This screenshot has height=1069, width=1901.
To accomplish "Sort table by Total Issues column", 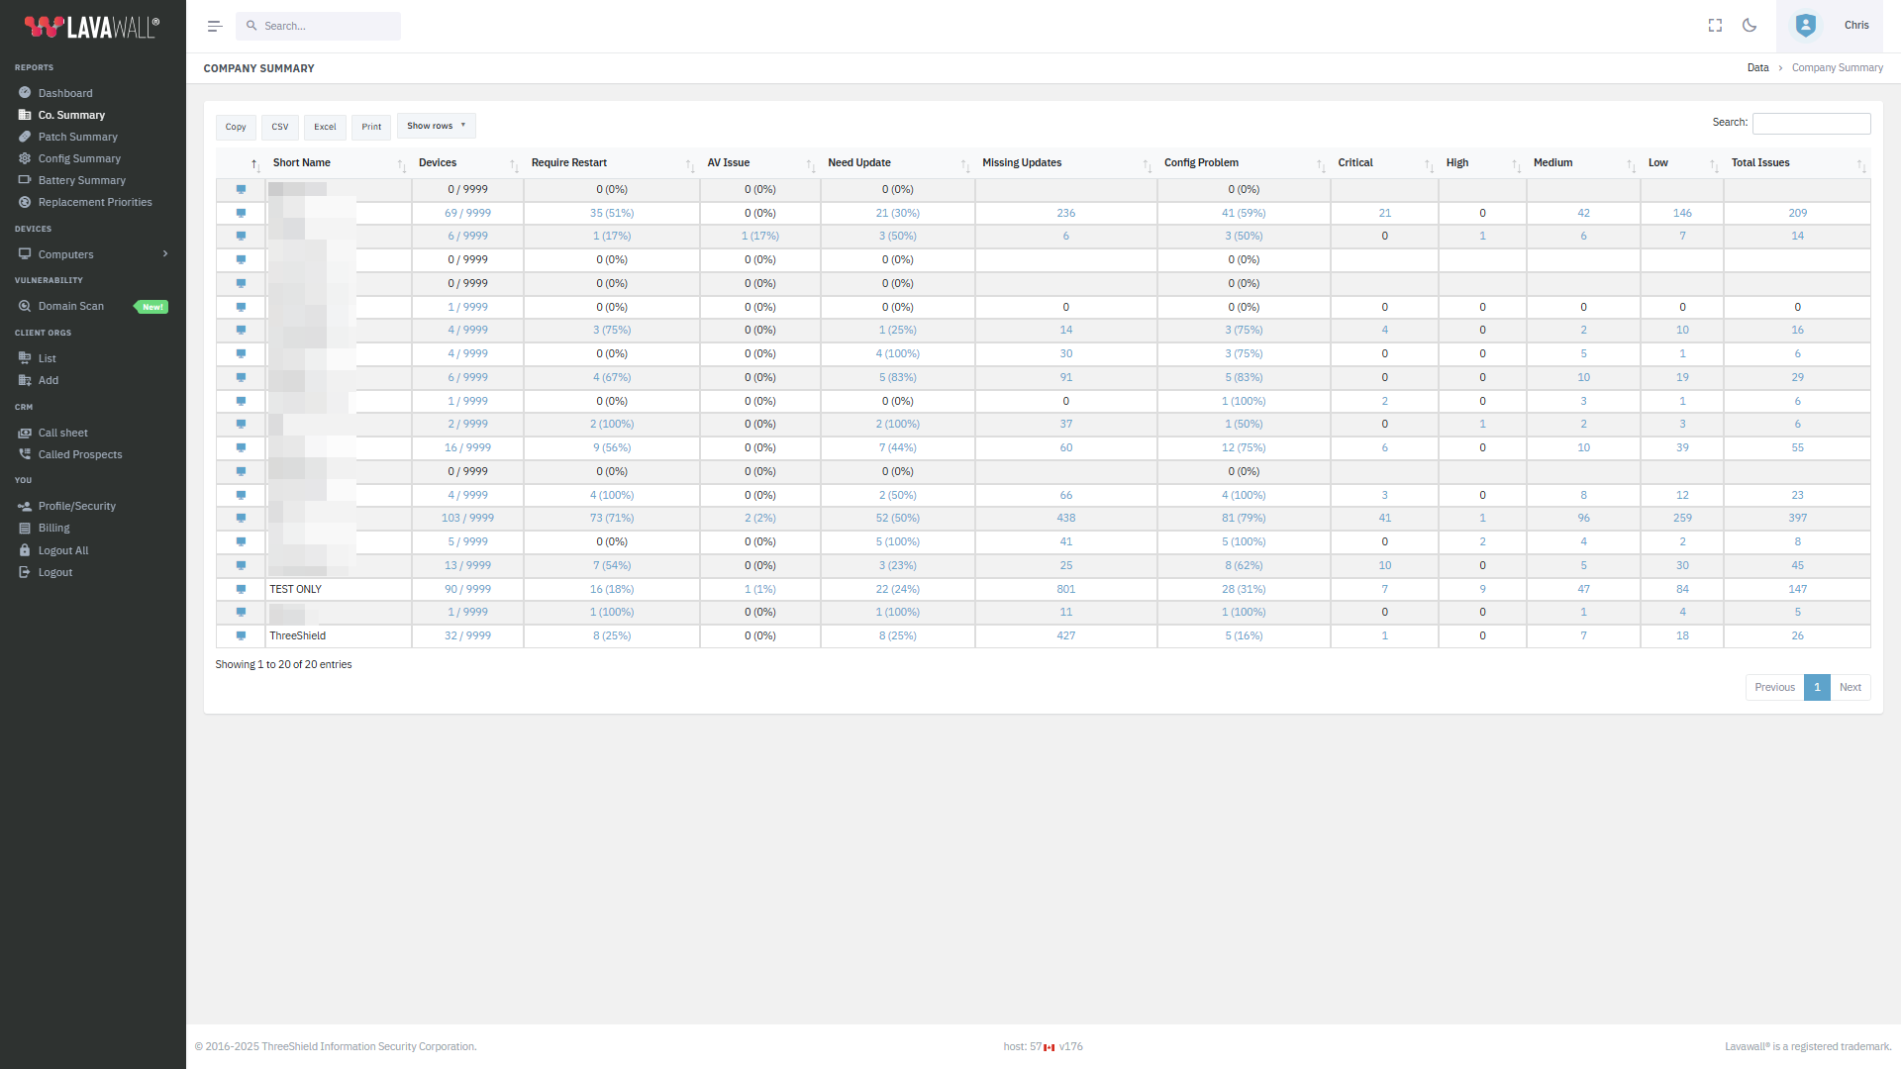I will [x=1797, y=163].
